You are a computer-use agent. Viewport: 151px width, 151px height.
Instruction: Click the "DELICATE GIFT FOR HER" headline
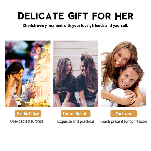click(x=75, y=16)
